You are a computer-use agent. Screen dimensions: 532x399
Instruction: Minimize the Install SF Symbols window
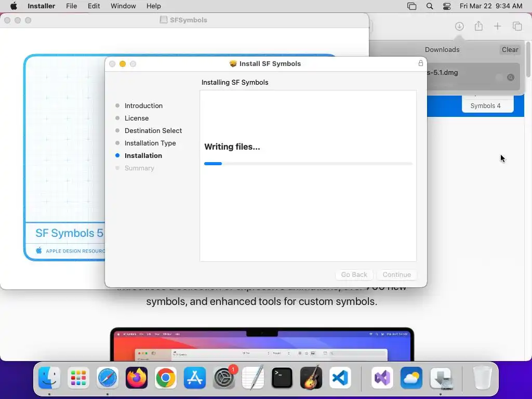(x=123, y=64)
